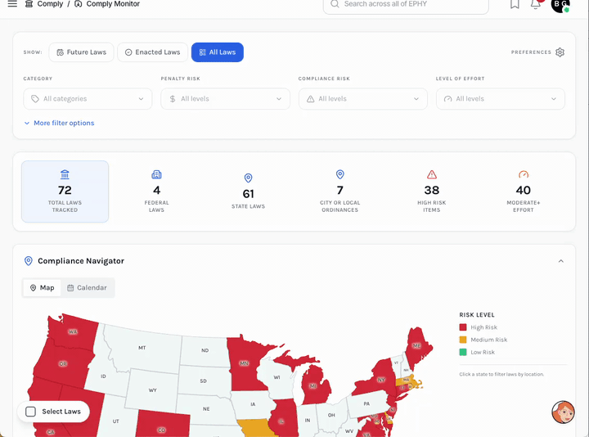Open preferences gear icon
This screenshot has height=437, width=589.
click(560, 52)
